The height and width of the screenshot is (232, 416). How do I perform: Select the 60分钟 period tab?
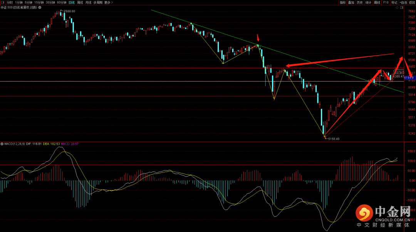pyautogui.click(x=62, y=2)
